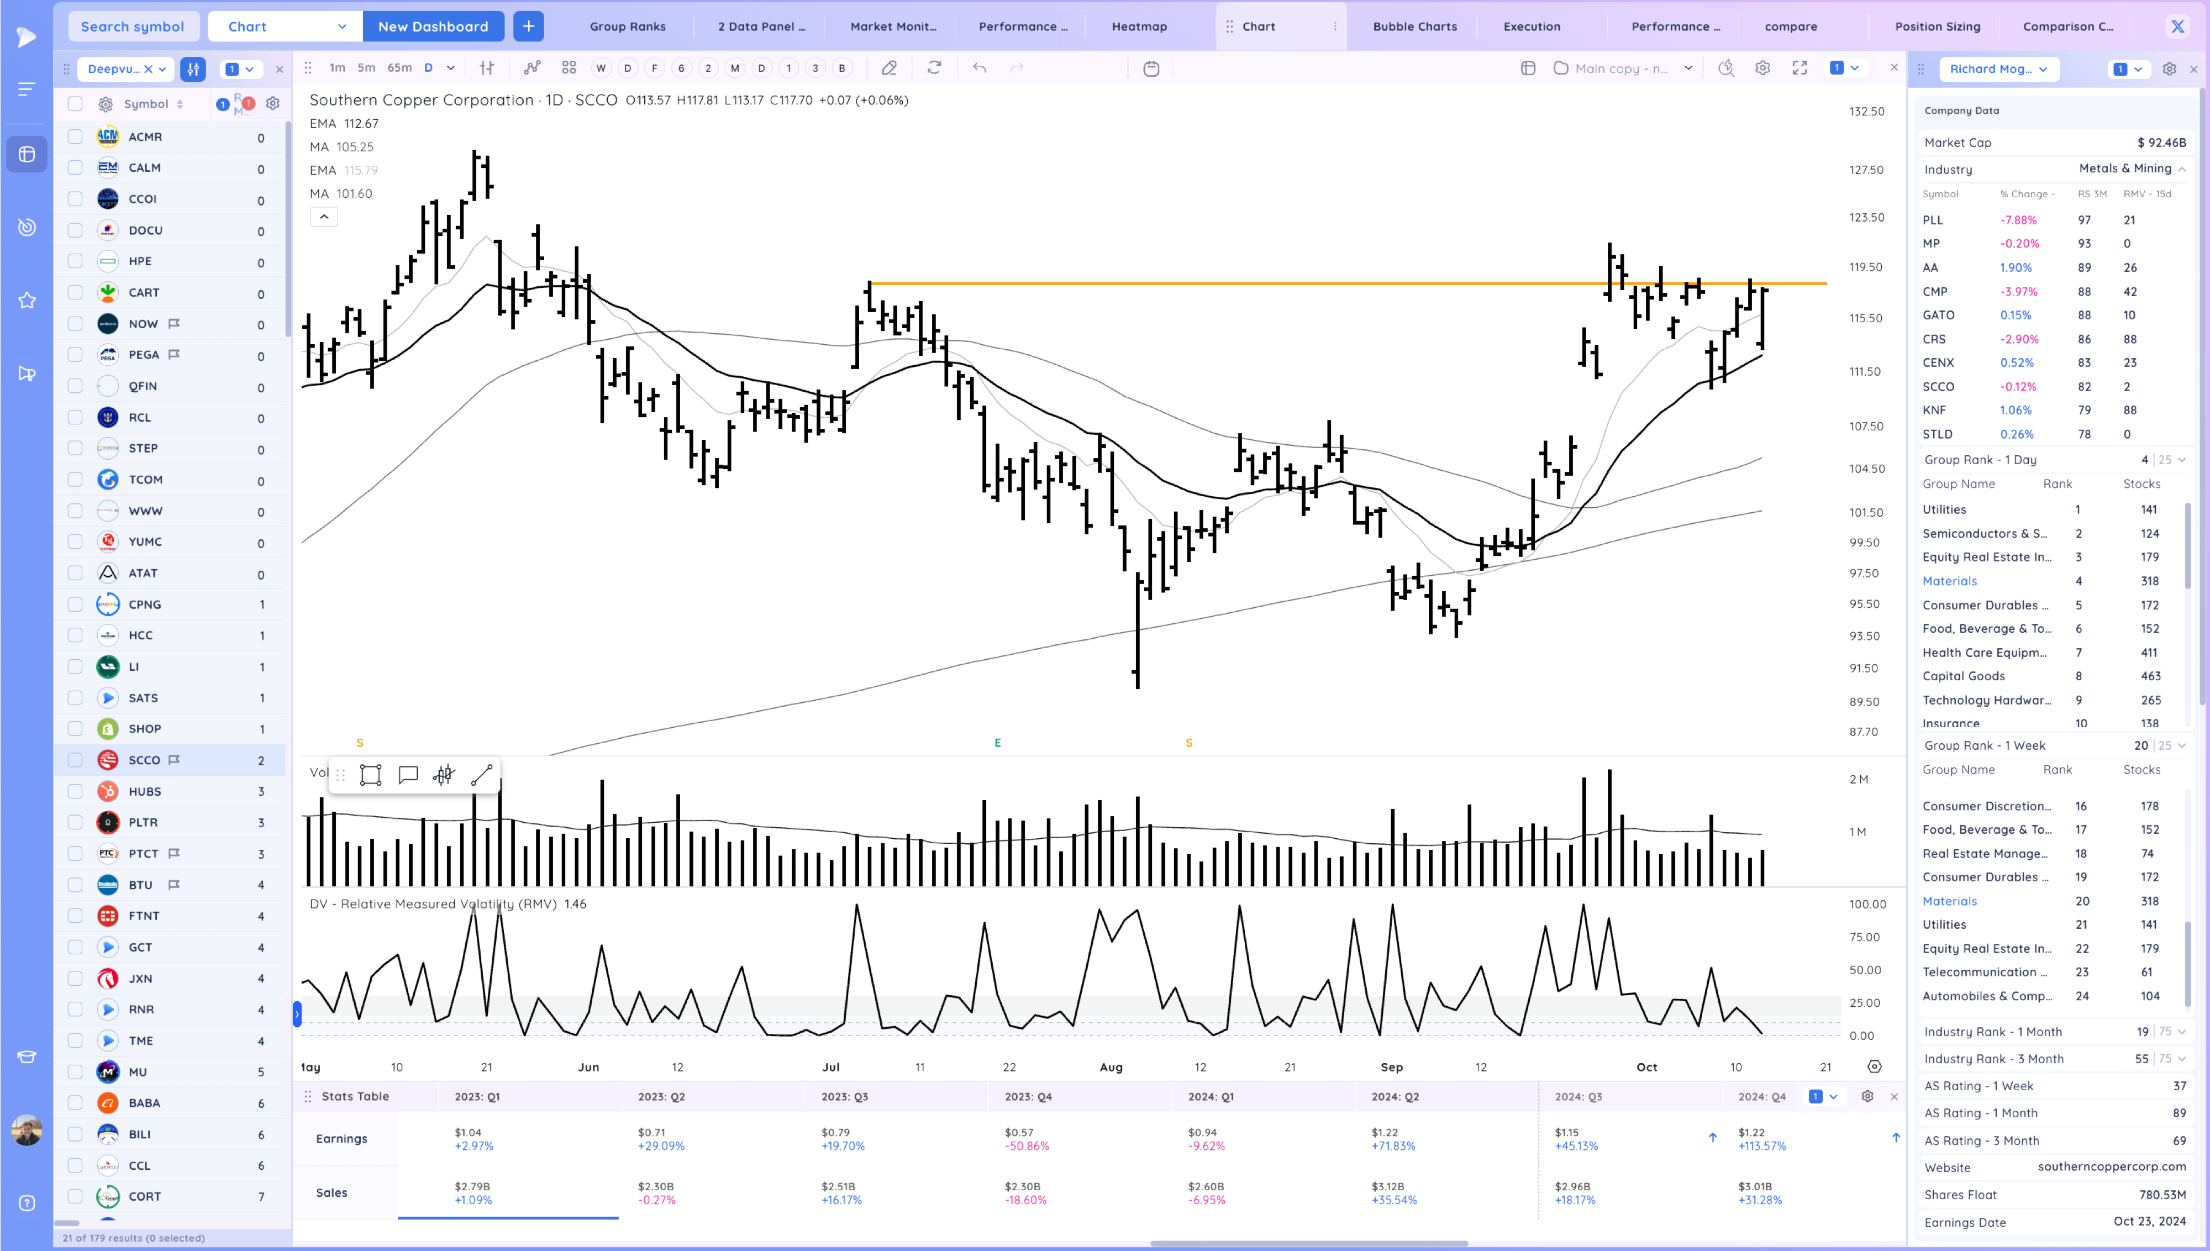
Task: Toggle fullscreen chart mode
Action: pos(1799,68)
